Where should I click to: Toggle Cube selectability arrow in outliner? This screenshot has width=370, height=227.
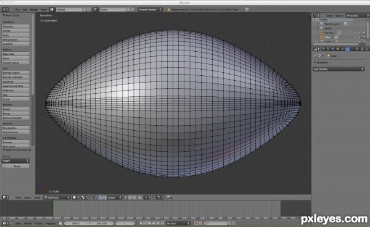[360, 37]
